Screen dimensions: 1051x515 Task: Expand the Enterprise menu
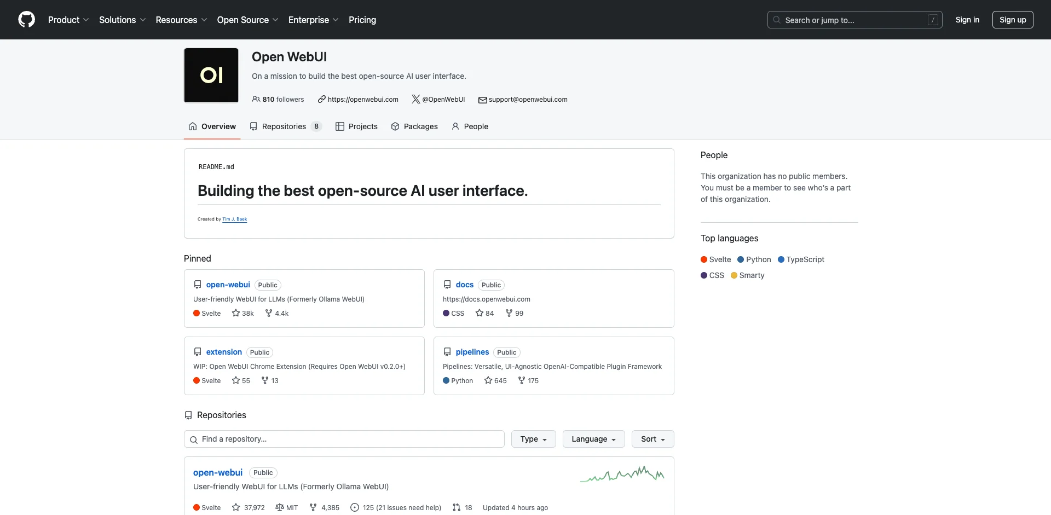pos(313,20)
